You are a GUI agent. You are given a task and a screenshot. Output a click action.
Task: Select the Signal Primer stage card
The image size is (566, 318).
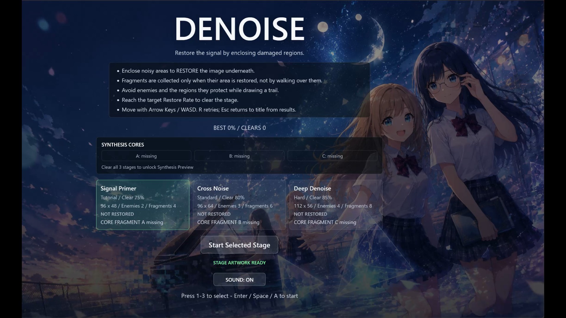point(143,205)
